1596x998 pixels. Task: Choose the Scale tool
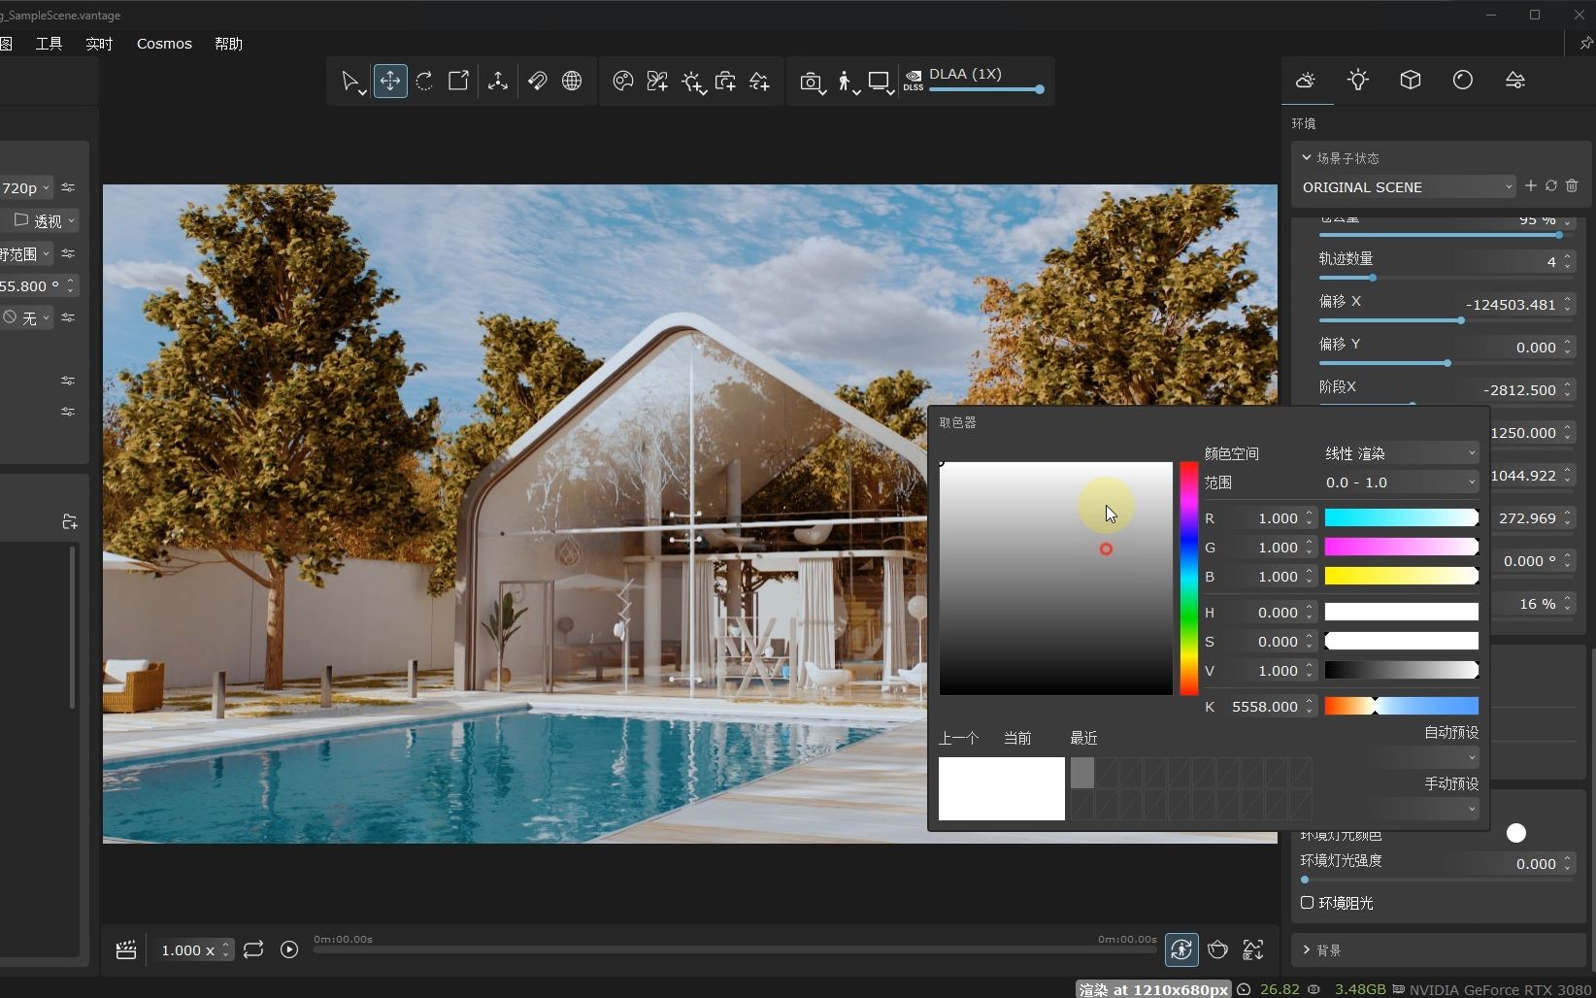[458, 82]
